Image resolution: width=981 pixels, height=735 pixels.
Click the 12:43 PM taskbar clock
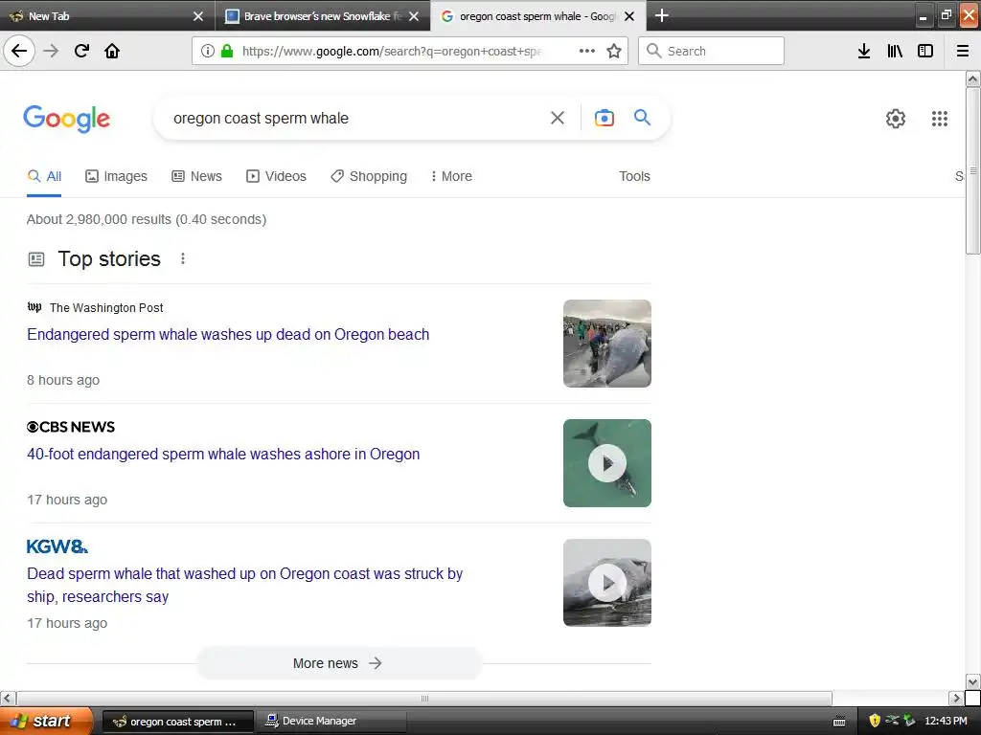pos(946,721)
